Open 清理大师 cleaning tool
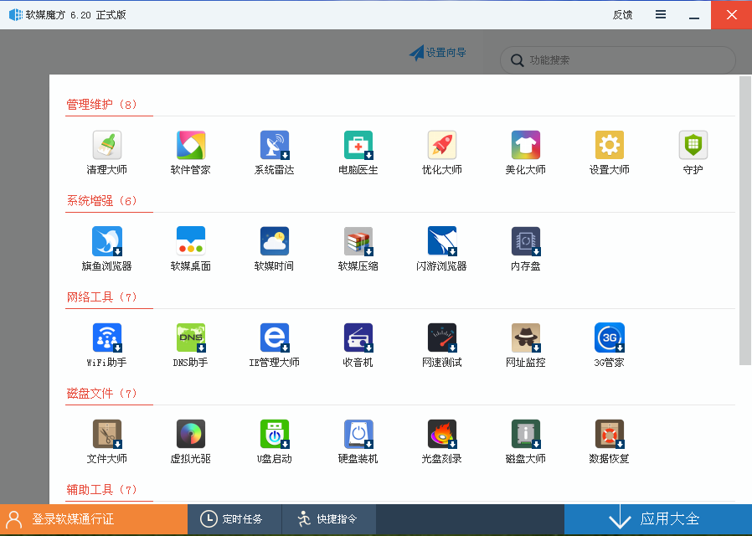The height and width of the screenshot is (536, 752). pyautogui.click(x=107, y=153)
